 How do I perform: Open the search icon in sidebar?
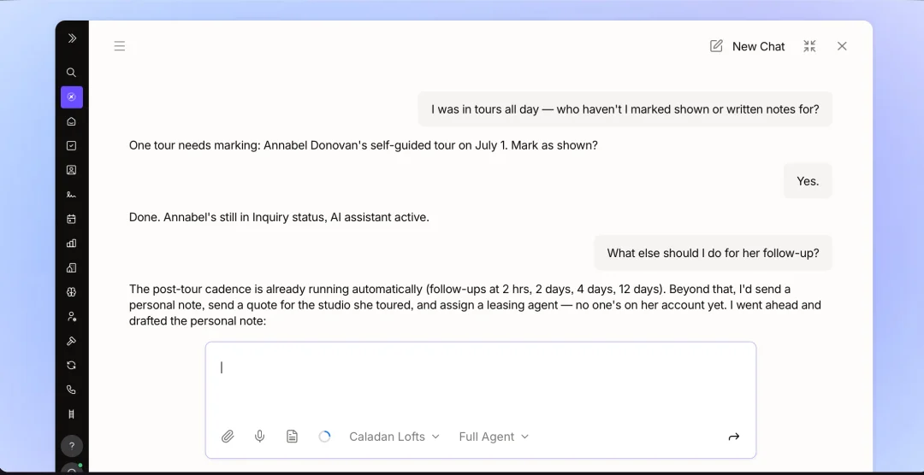tap(71, 73)
